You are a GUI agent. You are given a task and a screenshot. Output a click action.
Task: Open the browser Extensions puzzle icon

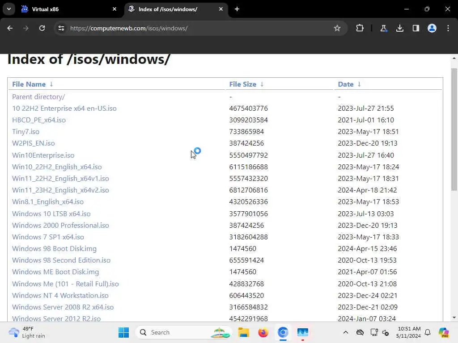tap(360, 28)
